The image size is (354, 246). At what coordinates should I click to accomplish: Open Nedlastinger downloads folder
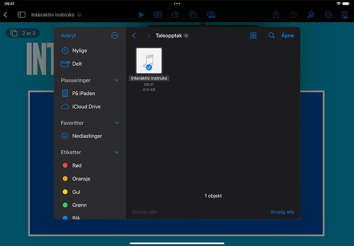pos(90,136)
